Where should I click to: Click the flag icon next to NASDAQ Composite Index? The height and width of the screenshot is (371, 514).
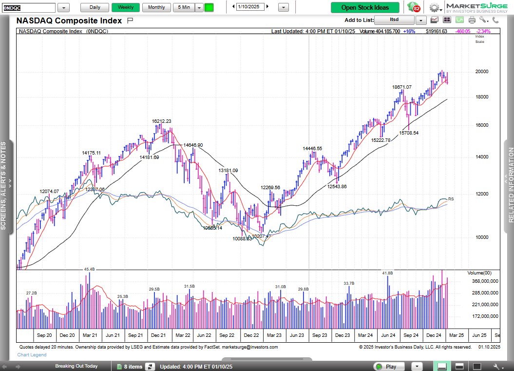tap(130, 20)
